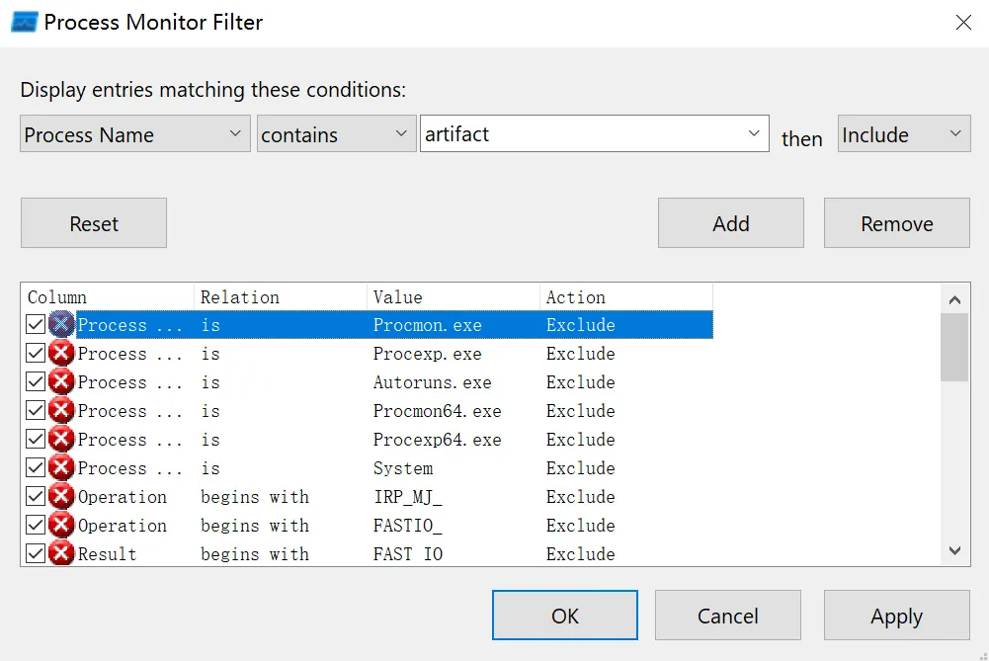The height and width of the screenshot is (661, 989).
Task: Click the red exclude icon on FAST IO row
Action: tap(61, 553)
